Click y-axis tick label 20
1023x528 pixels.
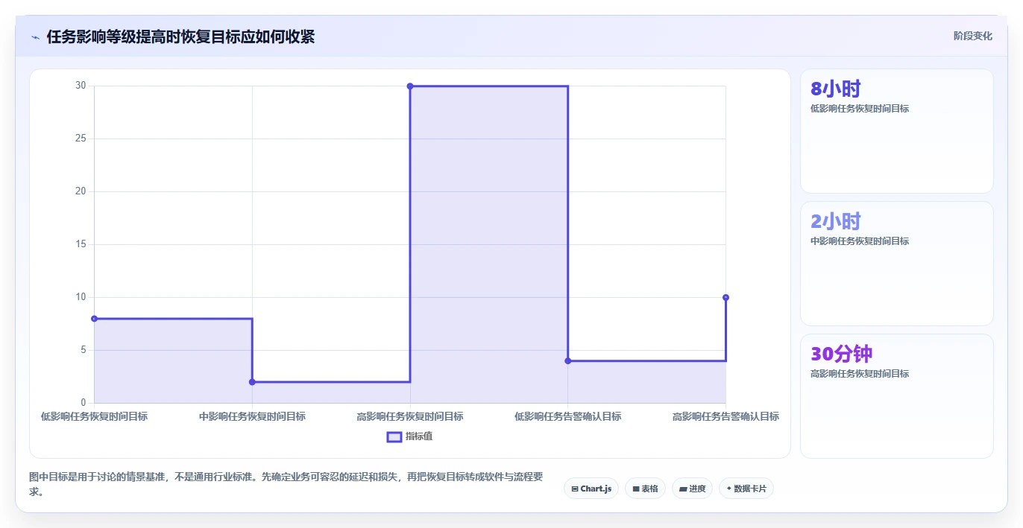tap(81, 191)
